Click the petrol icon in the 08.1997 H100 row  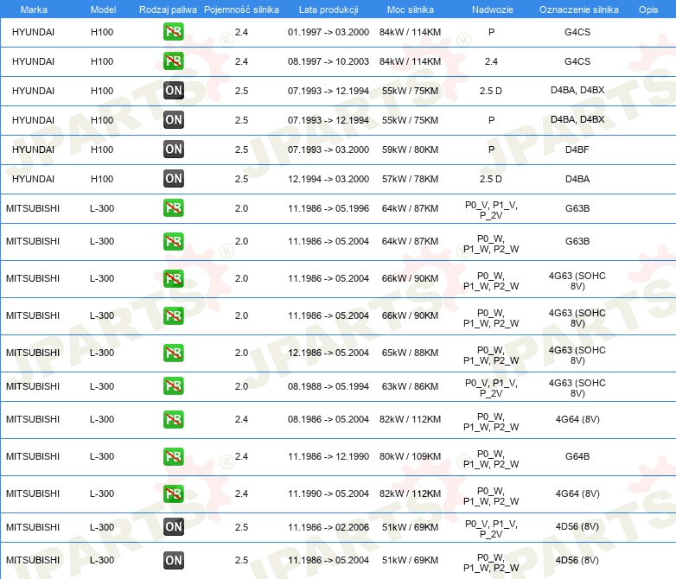point(173,61)
